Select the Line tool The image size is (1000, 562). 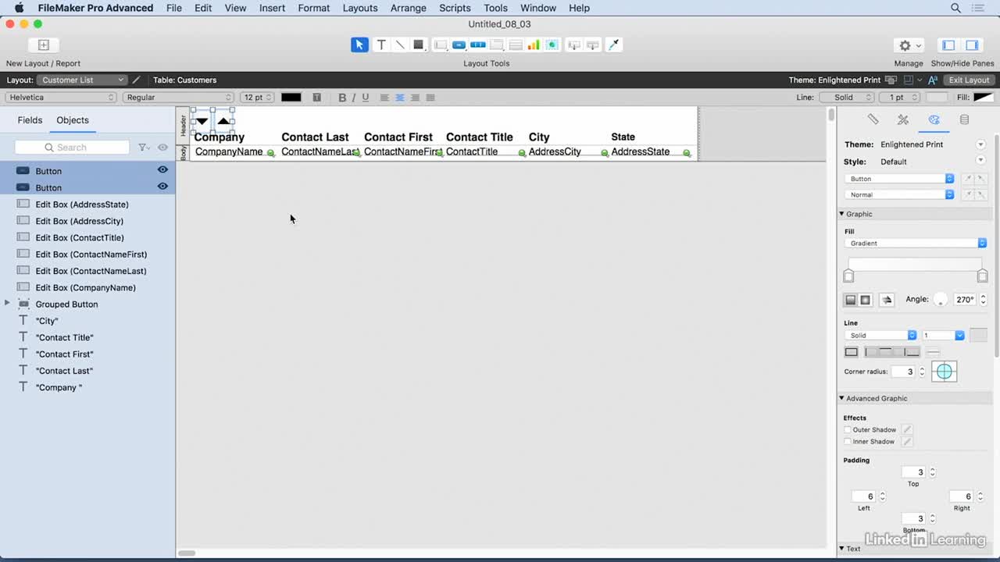pos(400,45)
